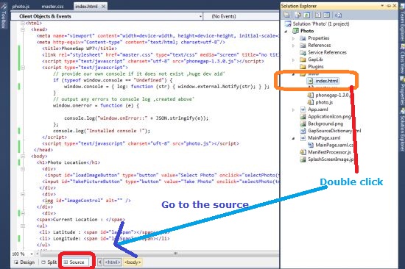Switch to Source view

(x=74, y=262)
